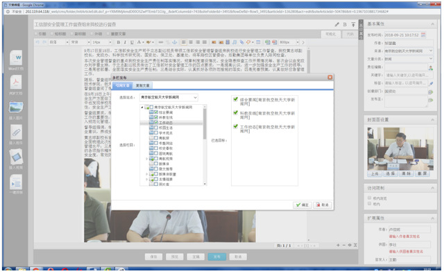Toggle Bold in the editor toolbar
444x272 pixels.
[x=119, y=42]
